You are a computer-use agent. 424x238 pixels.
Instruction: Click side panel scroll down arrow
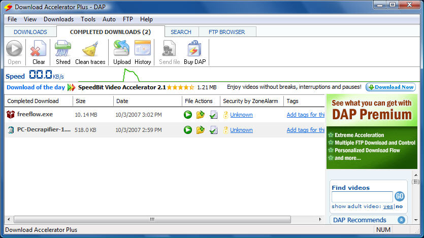point(416,220)
